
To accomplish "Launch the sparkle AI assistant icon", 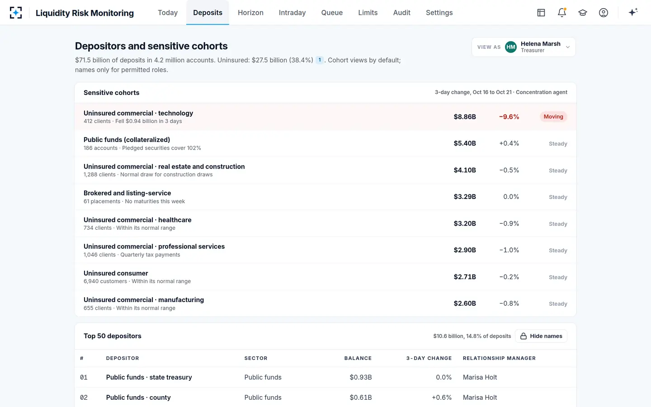I will tap(633, 12).
